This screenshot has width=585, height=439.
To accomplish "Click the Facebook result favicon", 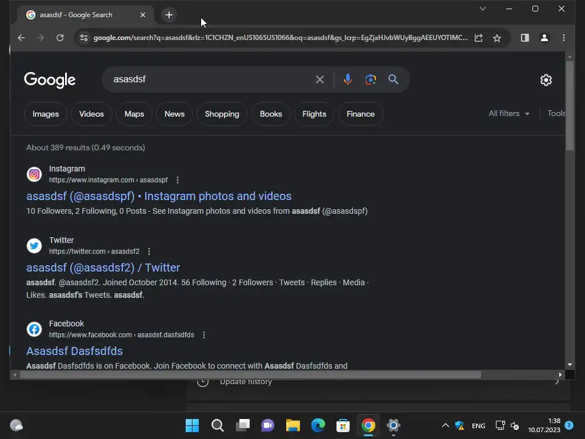I will tap(34, 329).
